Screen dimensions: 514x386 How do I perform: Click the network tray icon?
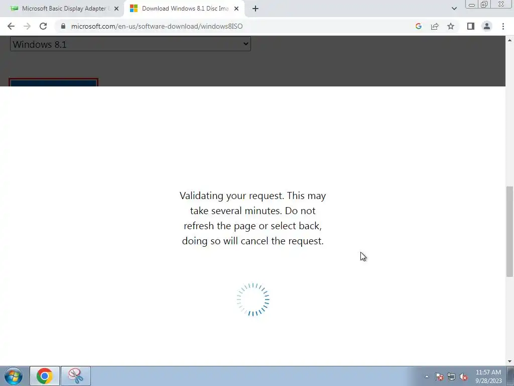click(x=451, y=376)
